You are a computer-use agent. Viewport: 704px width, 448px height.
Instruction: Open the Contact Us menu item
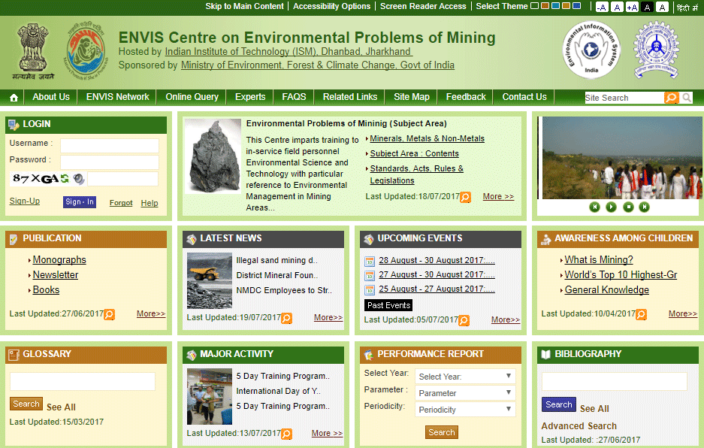[524, 97]
